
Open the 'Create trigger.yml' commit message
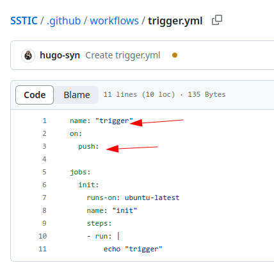pyautogui.click(x=123, y=55)
